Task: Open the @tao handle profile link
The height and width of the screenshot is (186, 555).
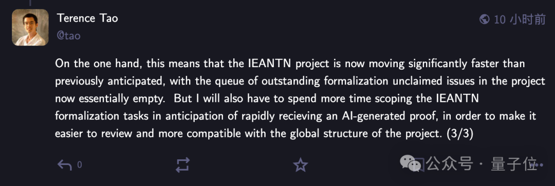Action: tap(69, 36)
